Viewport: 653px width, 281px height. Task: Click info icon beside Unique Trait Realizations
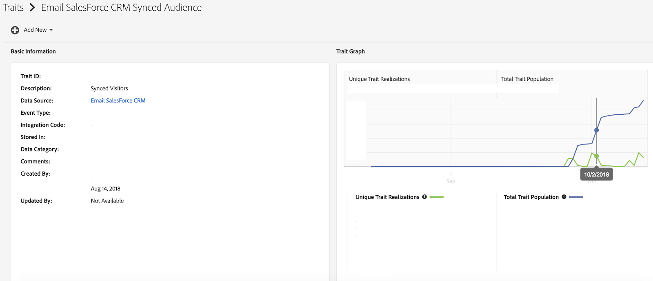tap(424, 197)
